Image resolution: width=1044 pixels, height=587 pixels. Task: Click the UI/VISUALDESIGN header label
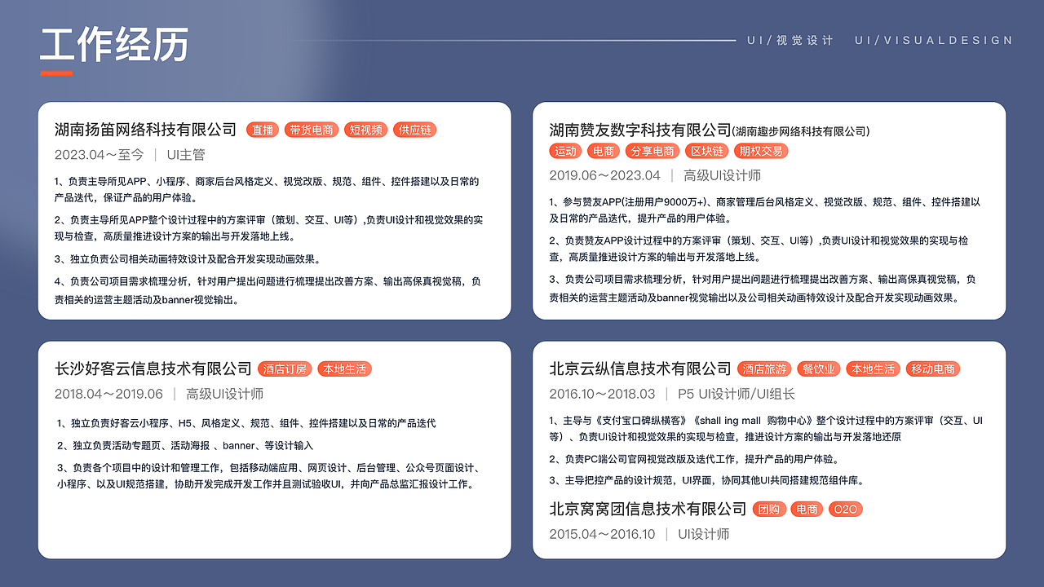point(934,40)
